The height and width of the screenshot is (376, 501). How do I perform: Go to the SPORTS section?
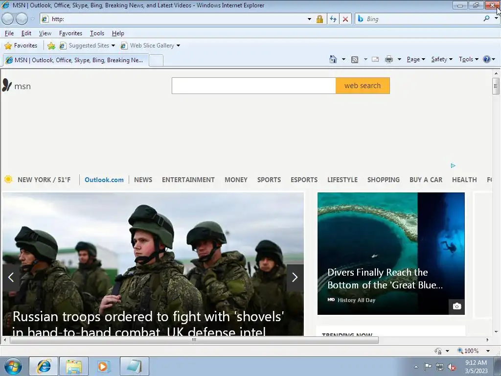point(269,180)
